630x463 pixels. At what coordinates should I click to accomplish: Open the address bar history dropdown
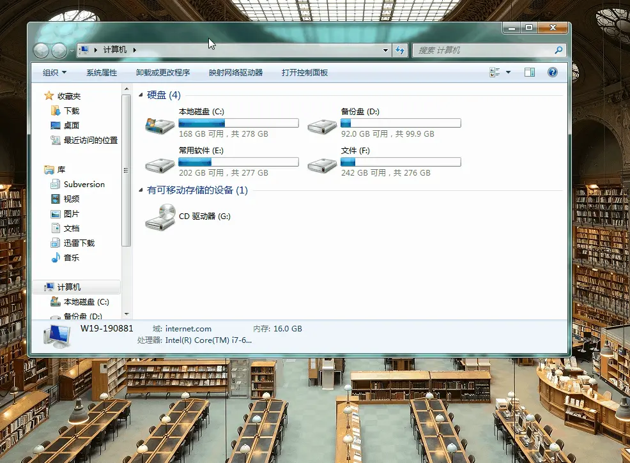385,50
